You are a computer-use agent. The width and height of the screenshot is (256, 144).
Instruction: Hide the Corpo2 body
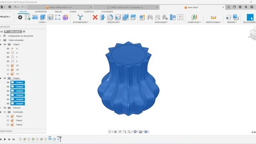coord(8,87)
